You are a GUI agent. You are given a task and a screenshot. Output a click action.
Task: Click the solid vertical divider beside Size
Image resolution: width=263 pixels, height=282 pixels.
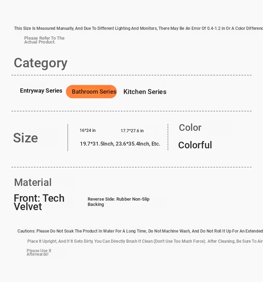coord(68,137)
